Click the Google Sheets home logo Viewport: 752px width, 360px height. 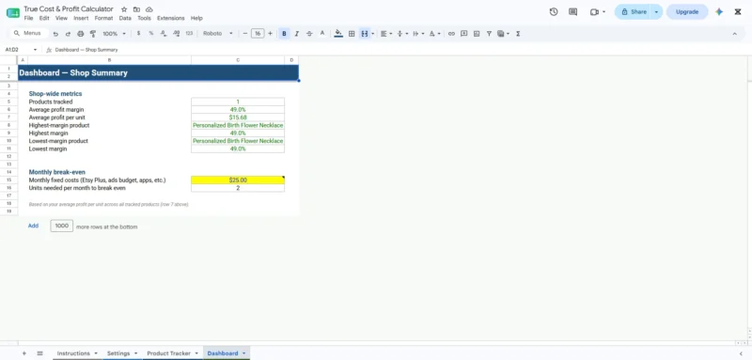pyautogui.click(x=13, y=12)
